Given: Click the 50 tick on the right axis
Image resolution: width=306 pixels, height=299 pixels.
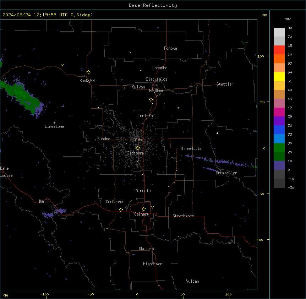Looking at the screenshot, I should (x=262, y=102).
